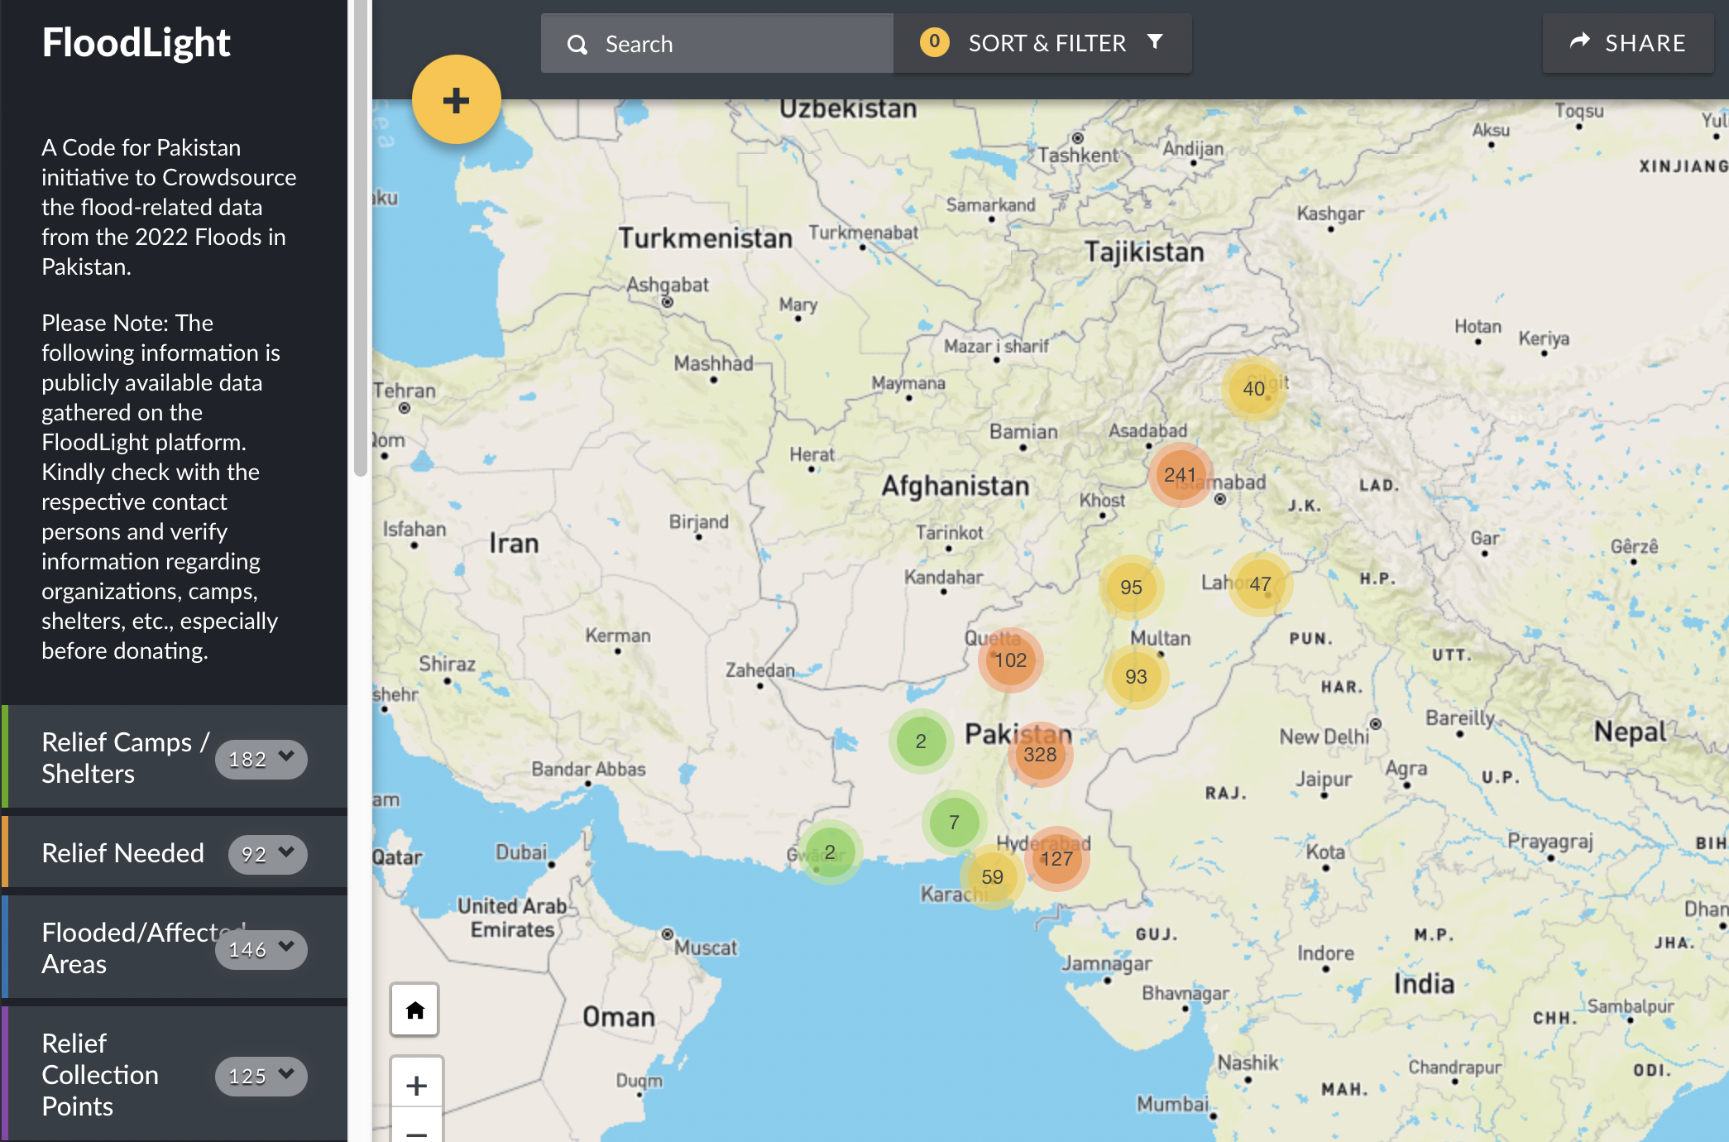
Task: Click the Oman map label
Action: (x=619, y=1017)
